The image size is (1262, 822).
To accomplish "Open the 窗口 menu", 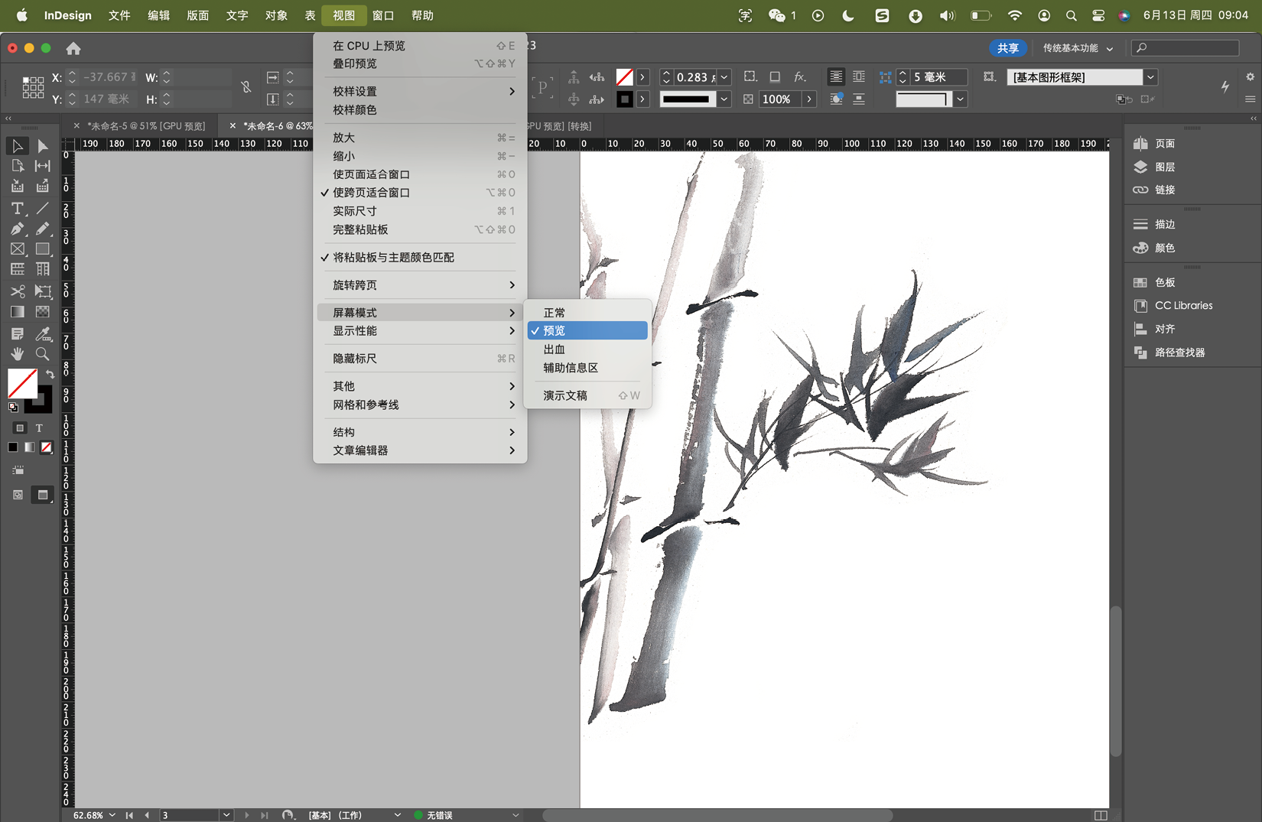I will 382,15.
